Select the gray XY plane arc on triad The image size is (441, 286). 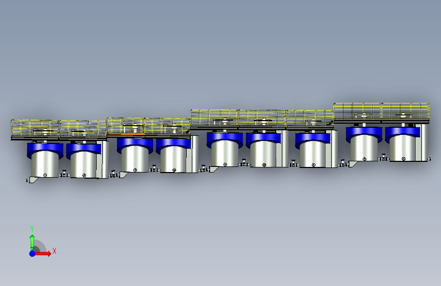coord(40,246)
